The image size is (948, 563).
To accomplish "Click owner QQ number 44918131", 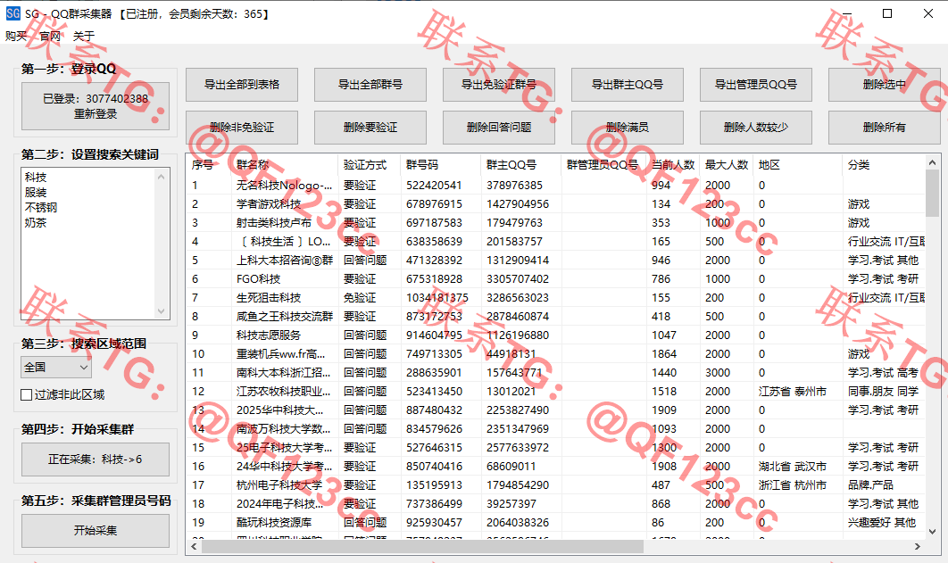I will [511, 354].
